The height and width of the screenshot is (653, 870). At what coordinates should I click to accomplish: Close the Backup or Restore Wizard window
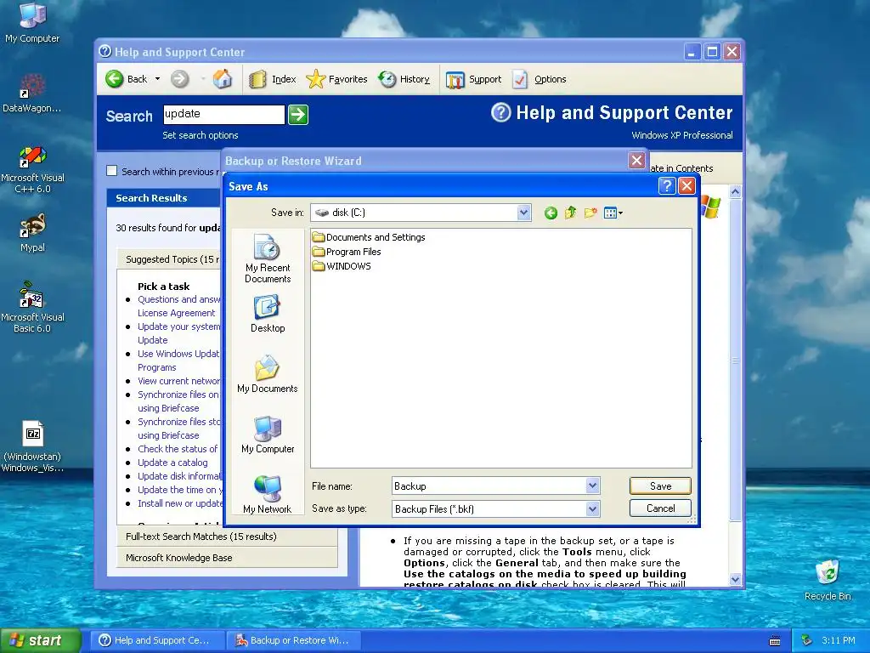637,161
